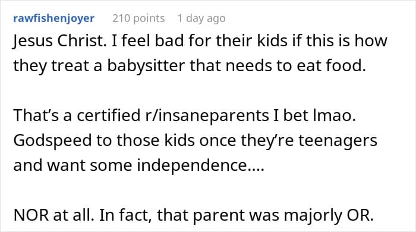Click the word 'majorly' in the last line
Image resolution: width=416 pixels, height=232 pixels.
pyautogui.click(x=313, y=215)
